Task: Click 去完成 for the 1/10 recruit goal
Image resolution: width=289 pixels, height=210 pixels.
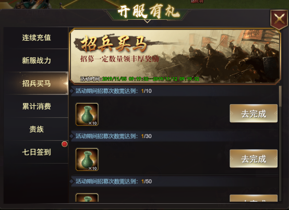Action: tap(254, 114)
